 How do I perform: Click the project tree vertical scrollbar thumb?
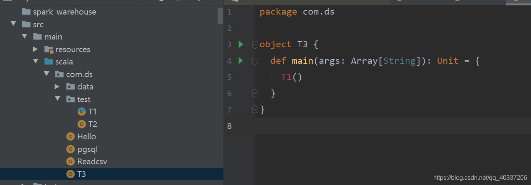[220, 15]
